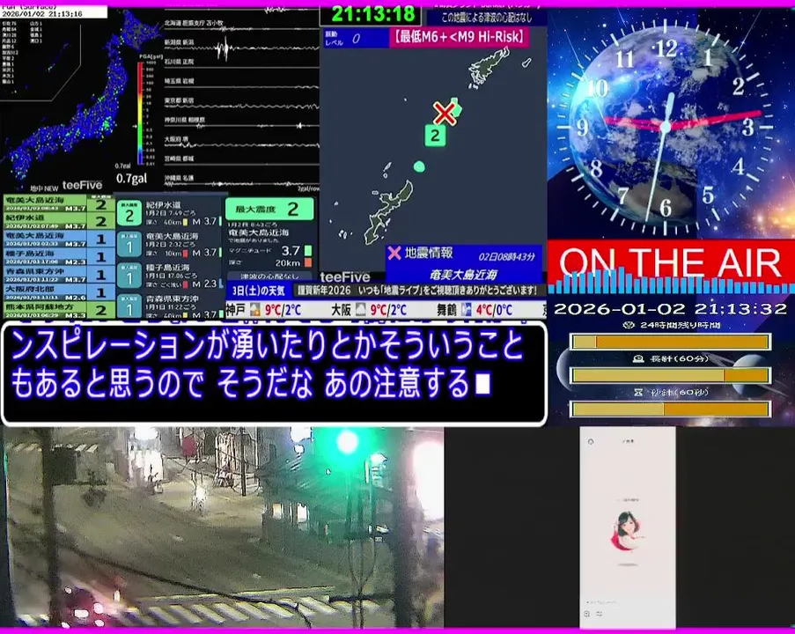Click the 最低M6+<M9 Hi-Risk pink banner
795x634 pixels.
point(459,37)
